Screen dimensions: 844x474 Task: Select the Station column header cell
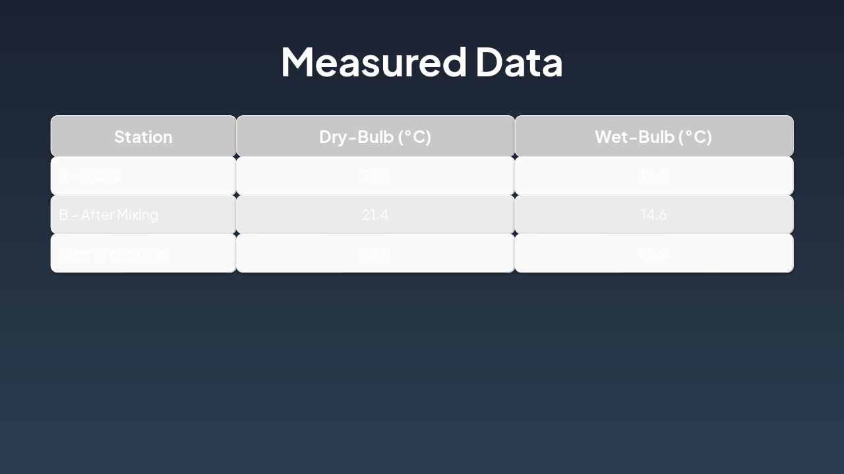pos(143,136)
